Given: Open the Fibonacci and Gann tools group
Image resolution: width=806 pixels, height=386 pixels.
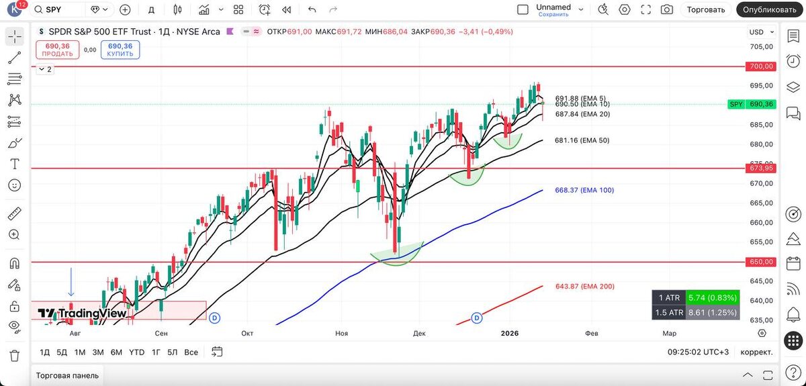Looking at the screenshot, I should [x=15, y=79].
